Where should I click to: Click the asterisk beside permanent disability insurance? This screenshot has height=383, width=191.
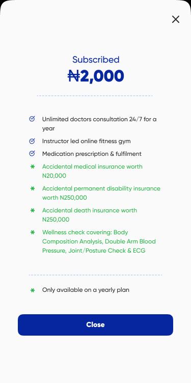coord(33,188)
